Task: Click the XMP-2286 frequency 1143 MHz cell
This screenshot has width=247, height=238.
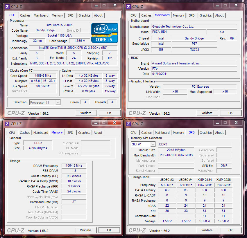Action: click(x=223, y=185)
